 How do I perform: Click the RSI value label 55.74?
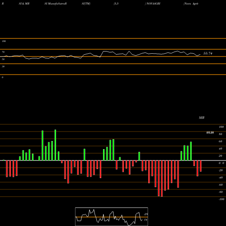208,53
